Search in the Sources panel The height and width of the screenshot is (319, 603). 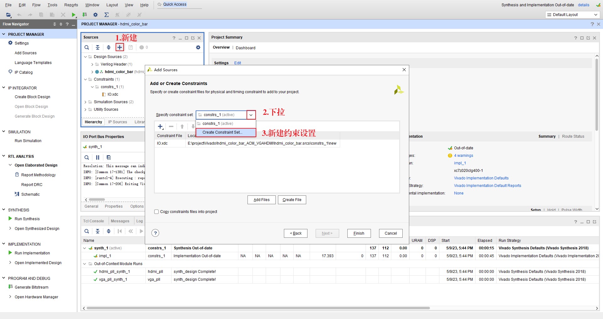click(x=87, y=47)
